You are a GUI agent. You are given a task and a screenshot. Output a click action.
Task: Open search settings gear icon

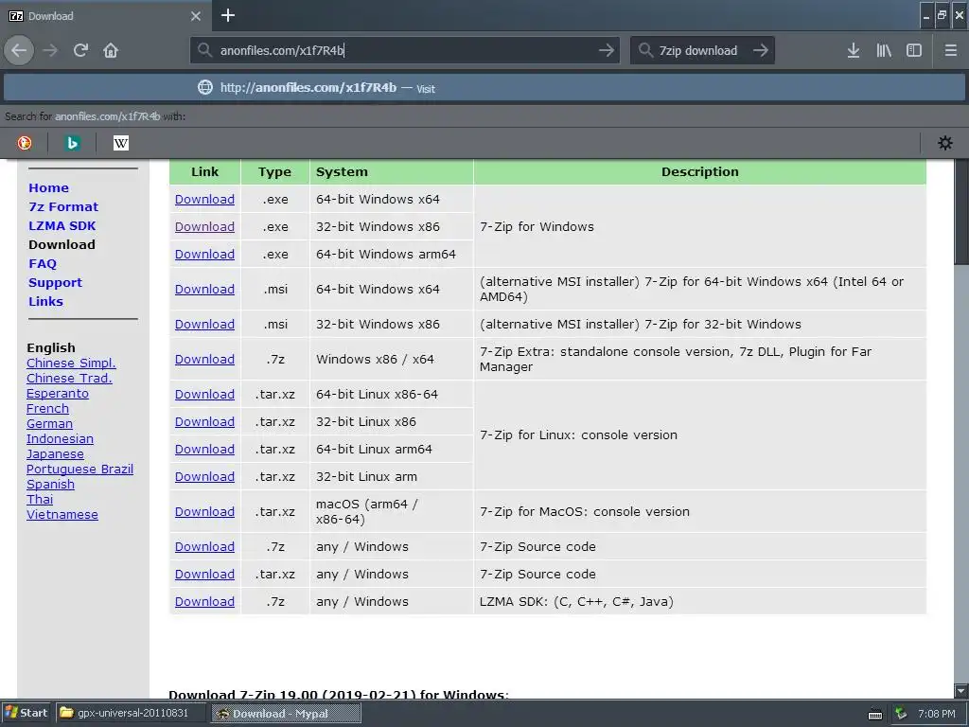tap(945, 143)
